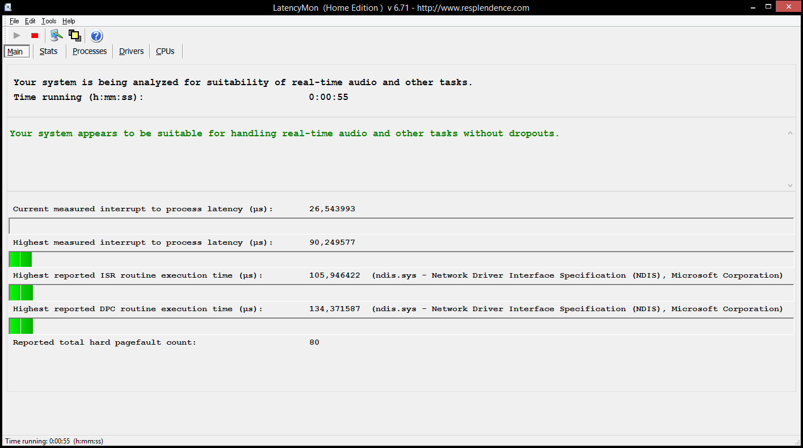The height and width of the screenshot is (448, 803).
Task: Click the highest DPC execution time bar
Action: tap(401, 326)
